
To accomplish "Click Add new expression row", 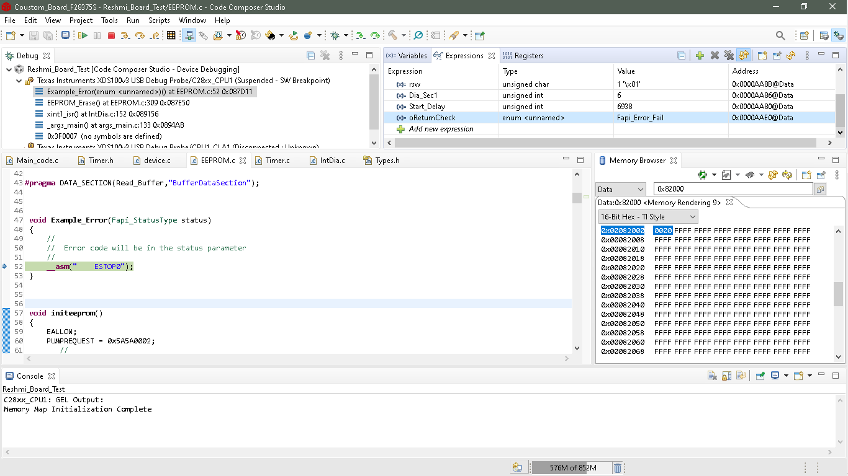I will [441, 129].
